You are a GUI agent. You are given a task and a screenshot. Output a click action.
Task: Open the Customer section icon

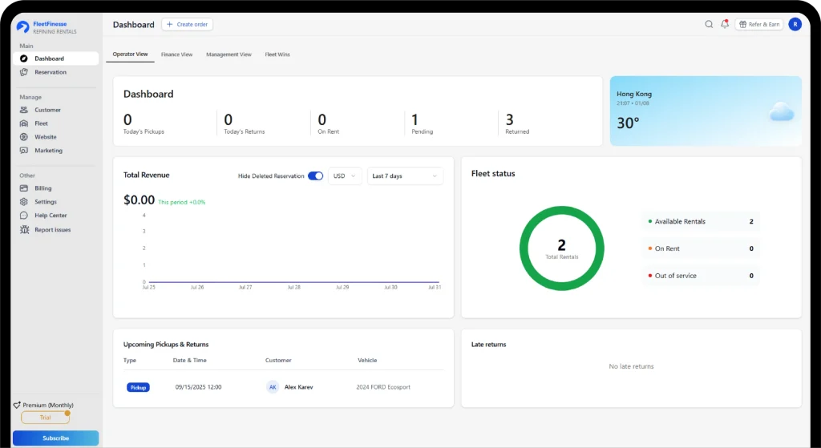click(x=25, y=110)
